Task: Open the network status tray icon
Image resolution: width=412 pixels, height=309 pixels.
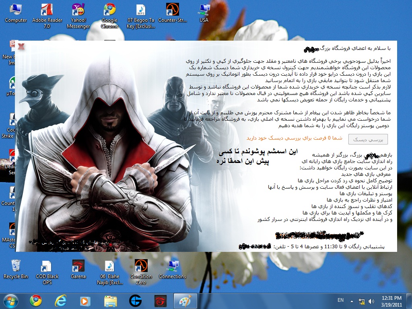Action: pos(362,301)
